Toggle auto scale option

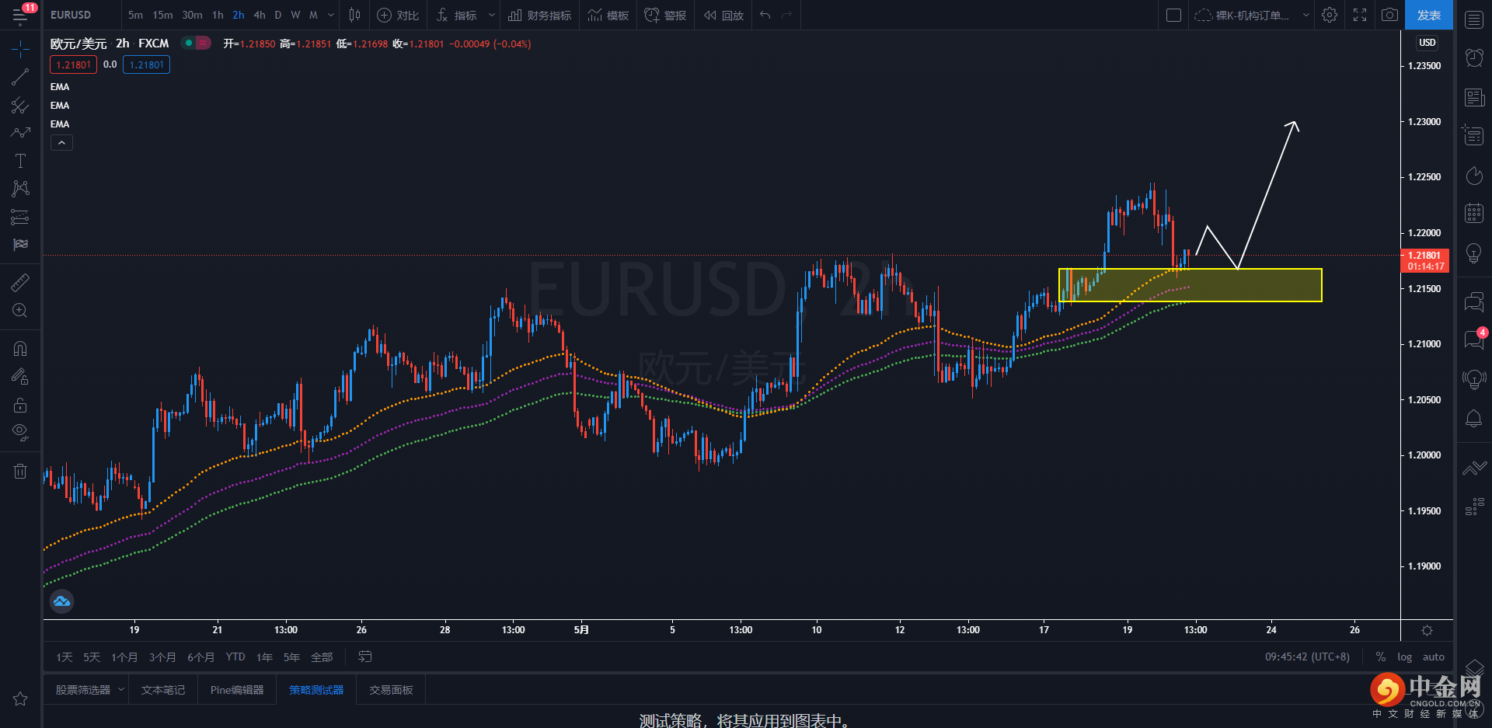point(1434,657)
